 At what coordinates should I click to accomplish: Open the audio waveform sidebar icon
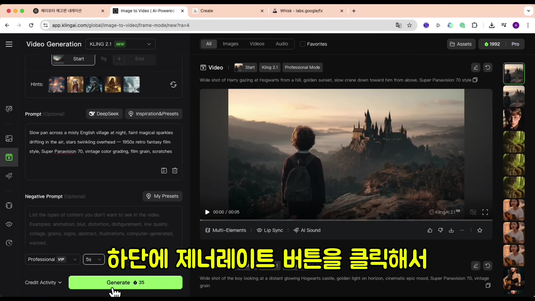tap(9, 176)
